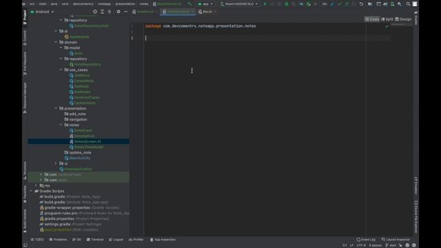The width and height of the screenshot is (441, 248).
Task: Click the editor inspection checkmark widget
Action: 387,26
